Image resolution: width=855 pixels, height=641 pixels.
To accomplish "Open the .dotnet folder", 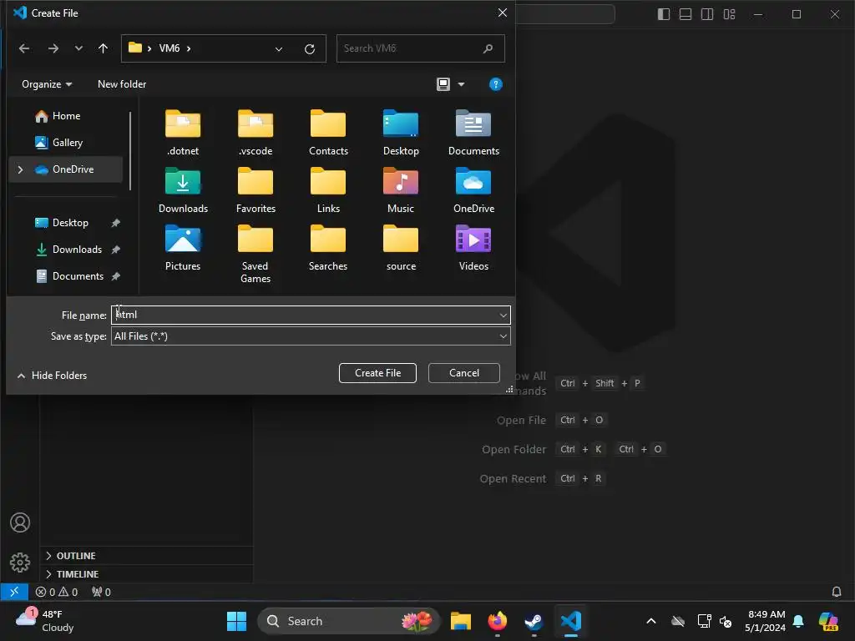I will (183, 133).
